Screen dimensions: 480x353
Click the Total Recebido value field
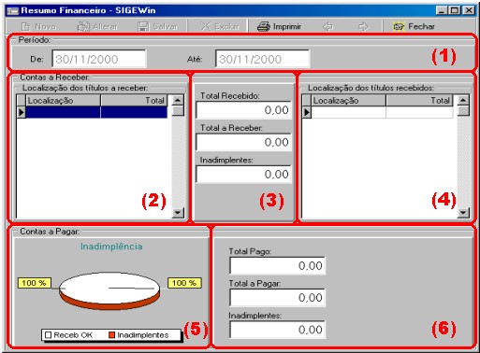click(243, 110)
